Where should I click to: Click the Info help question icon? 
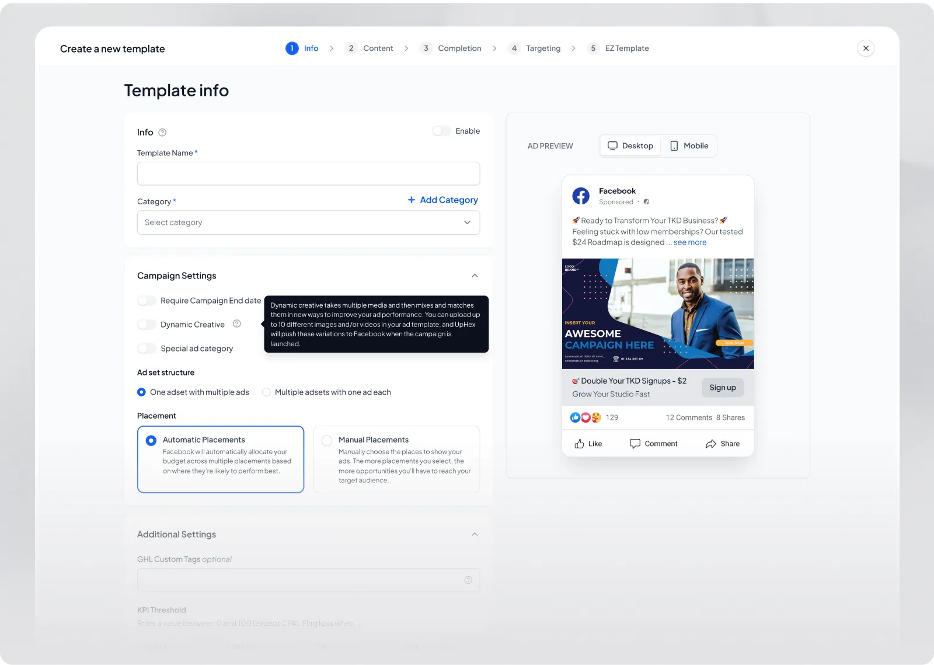pyautogui.click(x=162, y=133)
